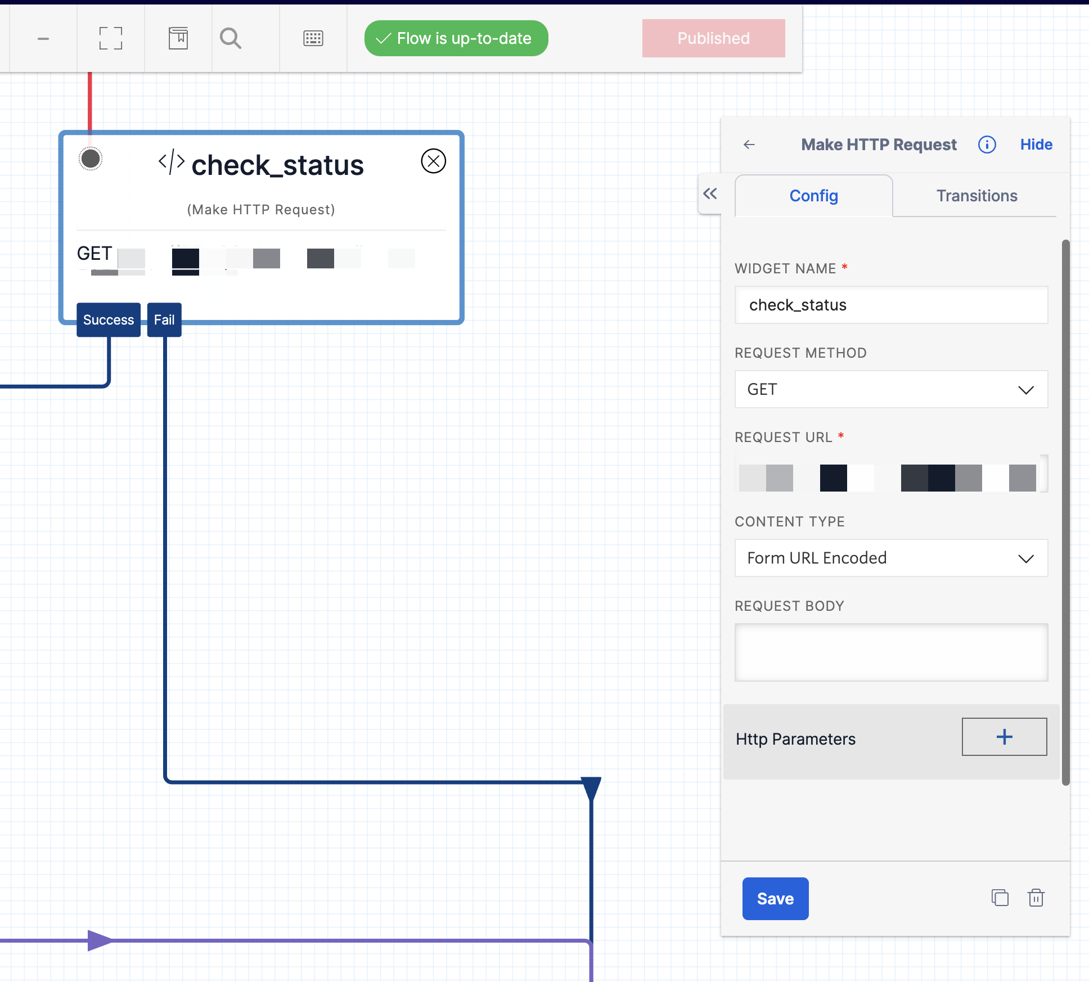Delete widget using the trash icon

1036,898
